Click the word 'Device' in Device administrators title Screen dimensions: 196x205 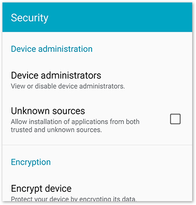pos(25,75)
